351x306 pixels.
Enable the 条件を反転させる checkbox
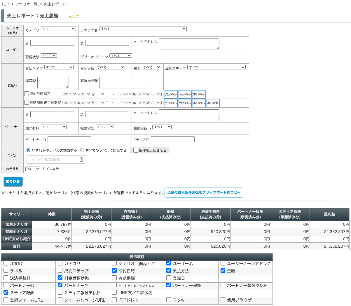point(136,150)
